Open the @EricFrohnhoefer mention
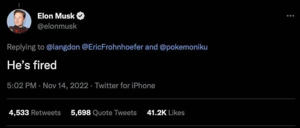This screenshot has height=128, width=300. pos(112,47)
